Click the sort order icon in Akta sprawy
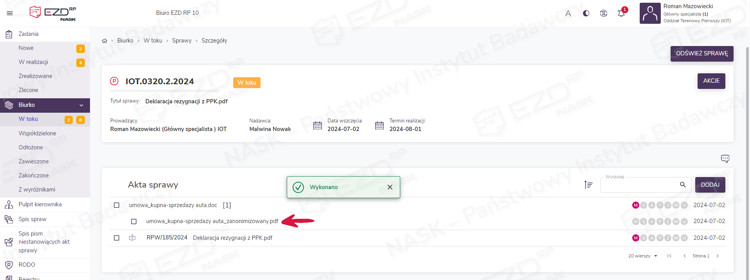Image resolution: width=750 pixels, height=280 pixels. (x=588, y=185)
